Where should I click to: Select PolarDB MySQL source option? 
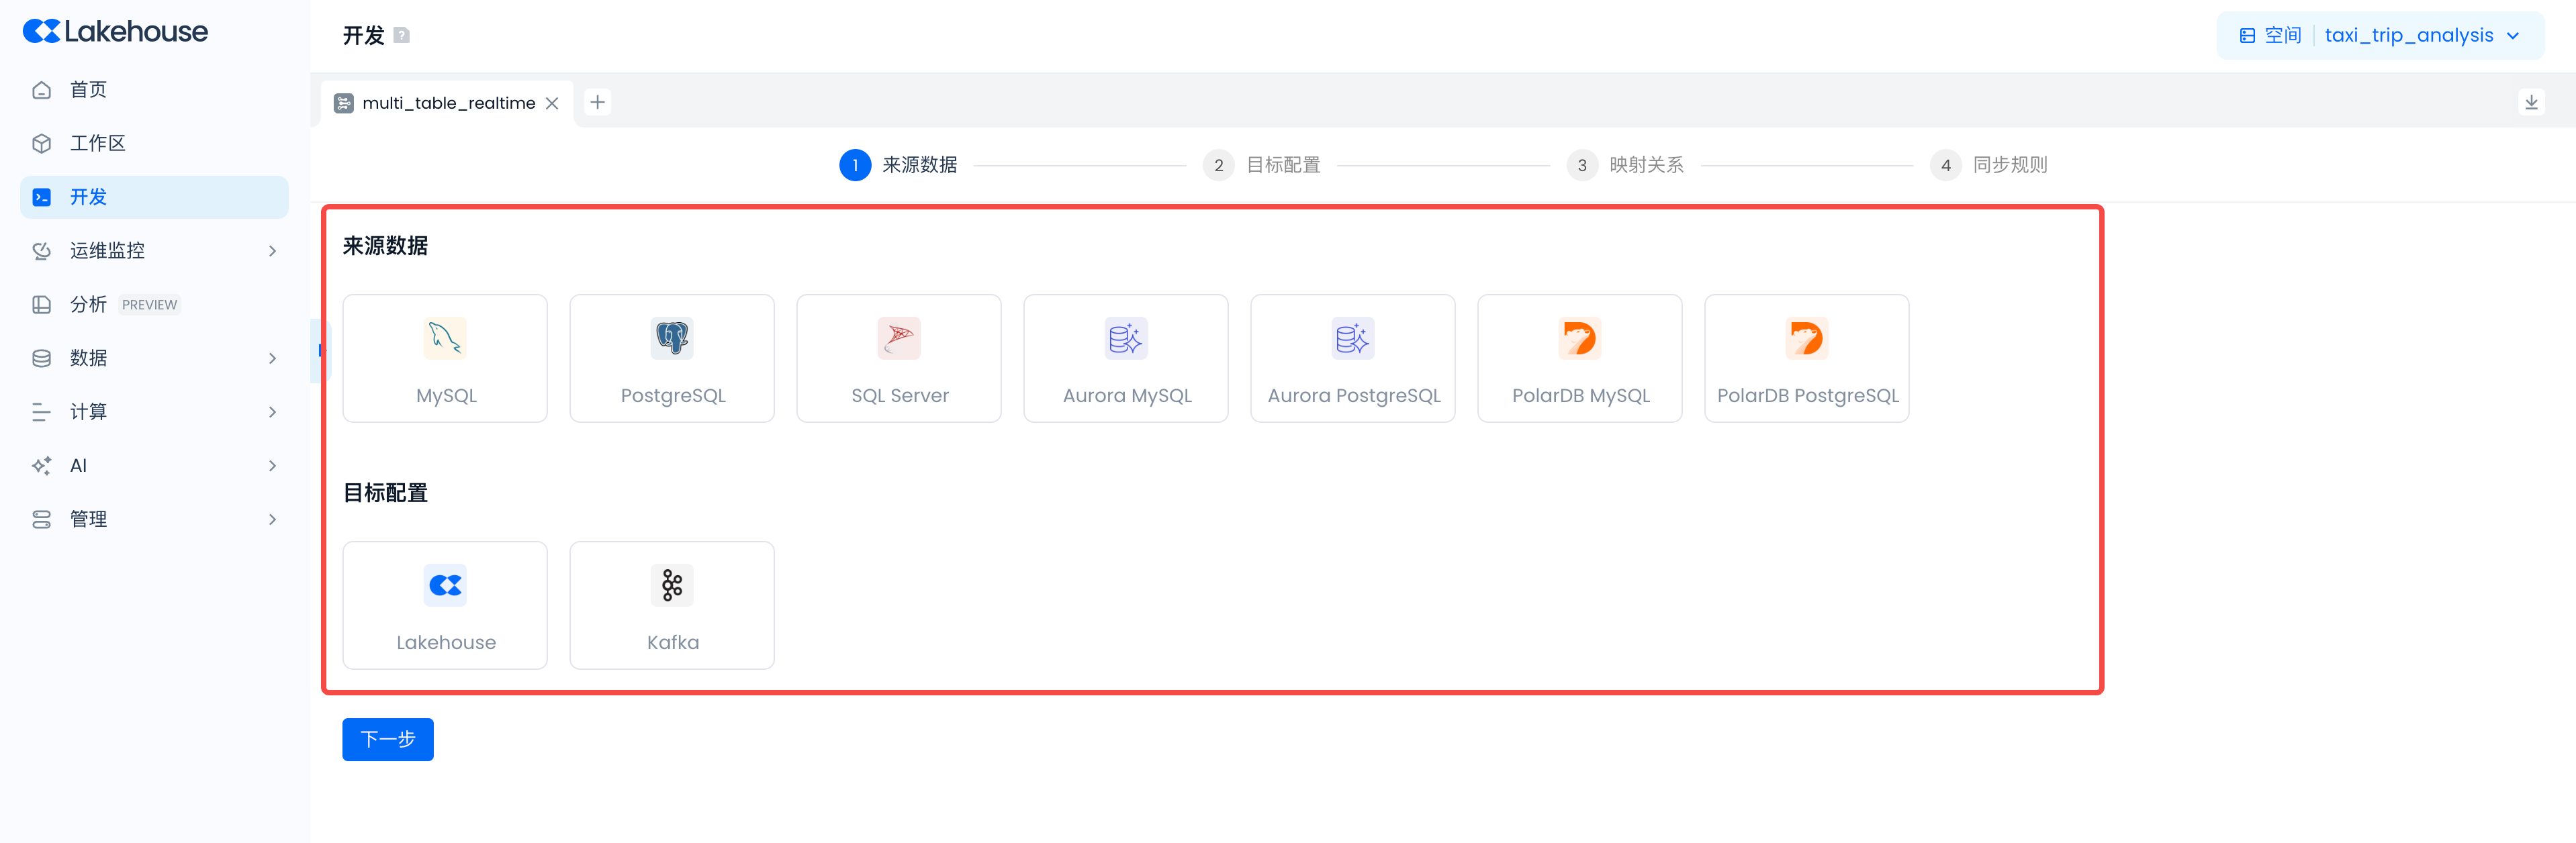[x=1579, y=358]
